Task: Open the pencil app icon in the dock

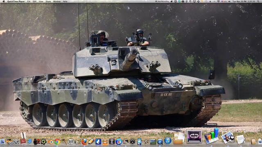Action: pyautogui.click(x=91, y=141)
